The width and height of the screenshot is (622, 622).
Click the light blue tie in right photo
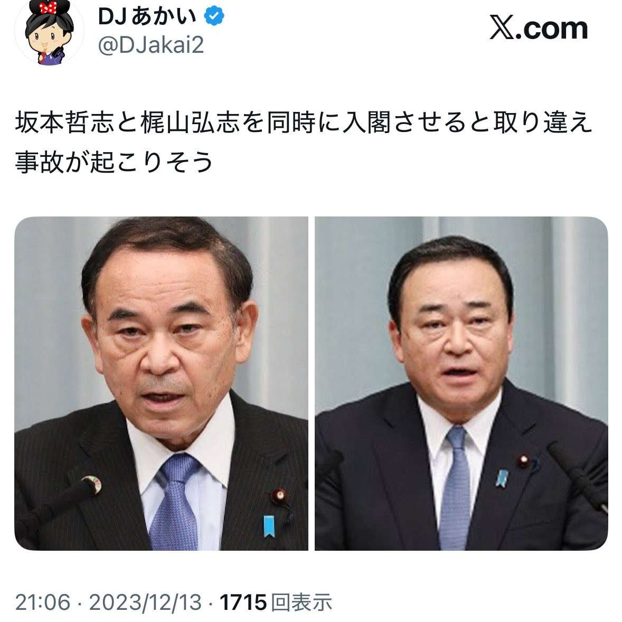point(456,487)
